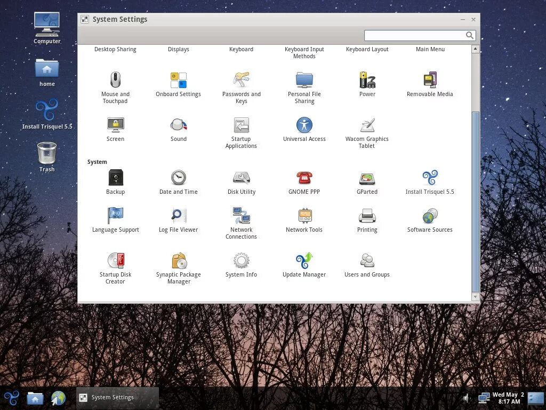Open System Info
The image size is (546, 410).
click(x=242, y=265)
